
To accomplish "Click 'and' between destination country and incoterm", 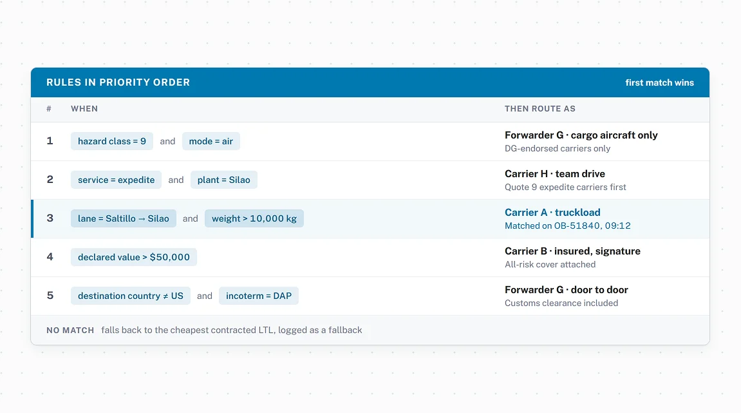I will tap(204, 296).
